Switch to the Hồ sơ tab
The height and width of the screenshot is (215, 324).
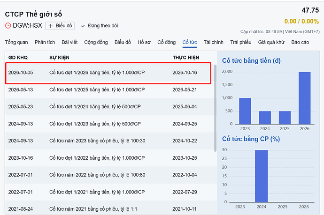click(x=144, y=42)
